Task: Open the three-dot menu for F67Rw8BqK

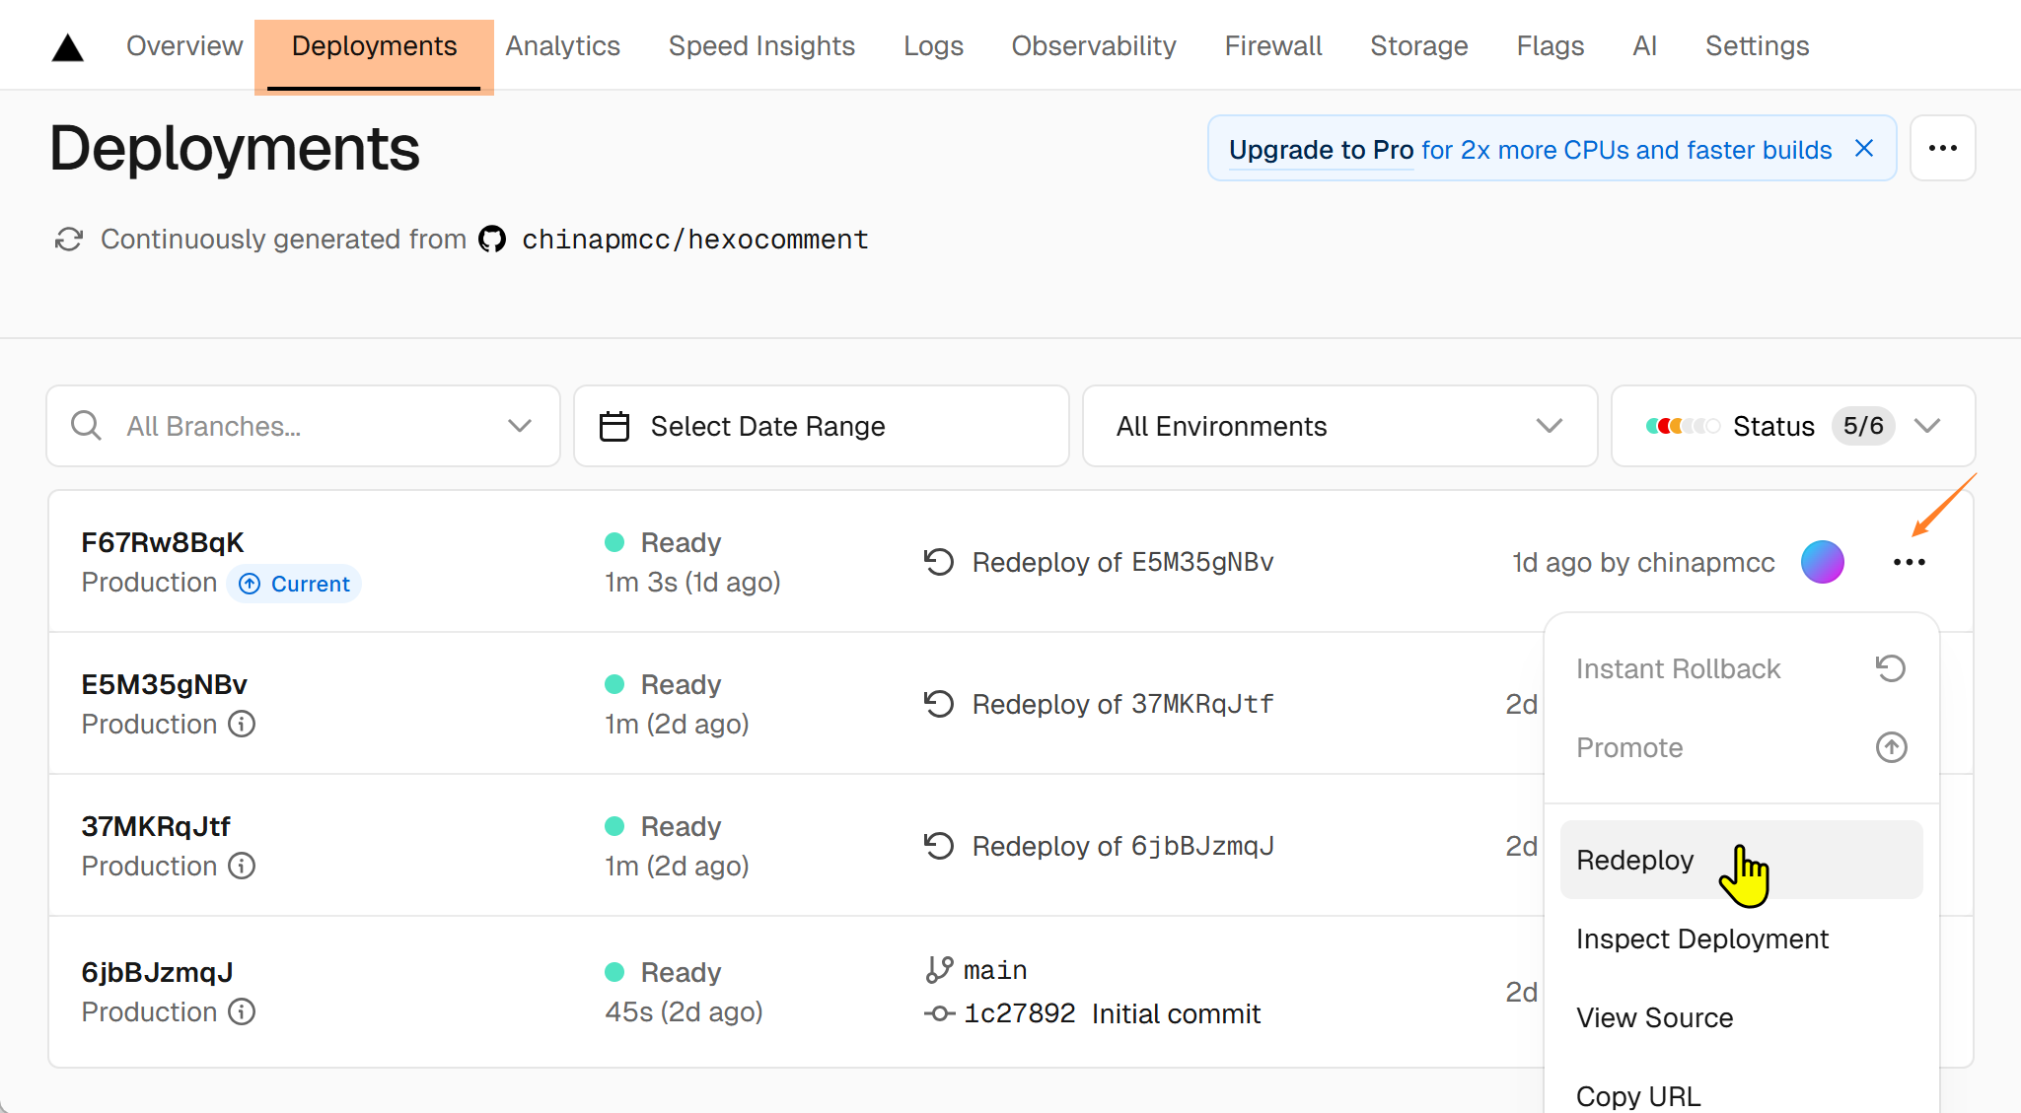Action: 1909,563
